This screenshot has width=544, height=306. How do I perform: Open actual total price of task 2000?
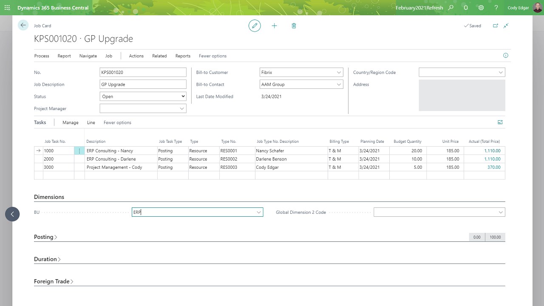pos(492,159)
